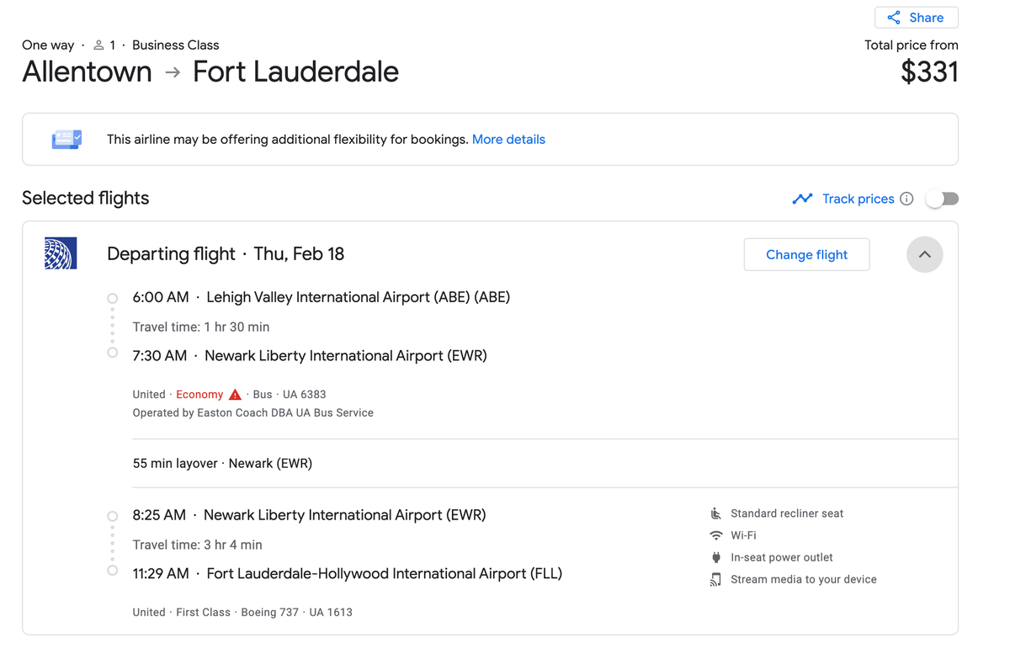Collapse the Selected flights card chevron
This screenshot has height=649, width=1010.
[x=924, y=254]
